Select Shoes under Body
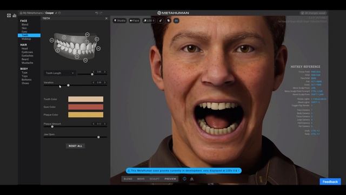 tap(25, 83)
